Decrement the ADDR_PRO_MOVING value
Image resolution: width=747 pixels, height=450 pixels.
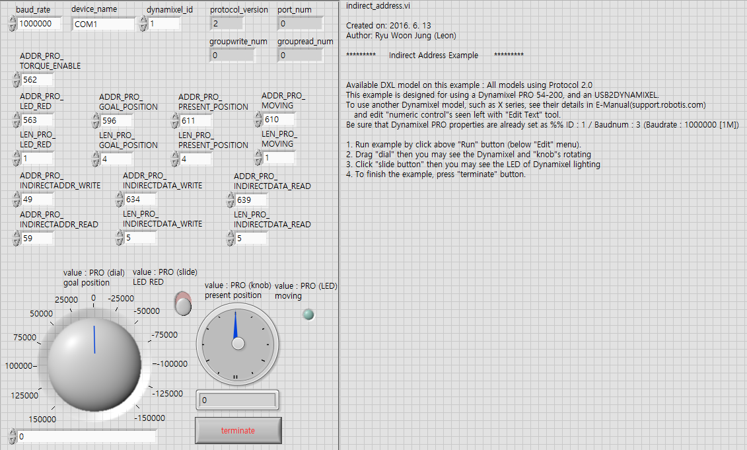coord(258,123)
